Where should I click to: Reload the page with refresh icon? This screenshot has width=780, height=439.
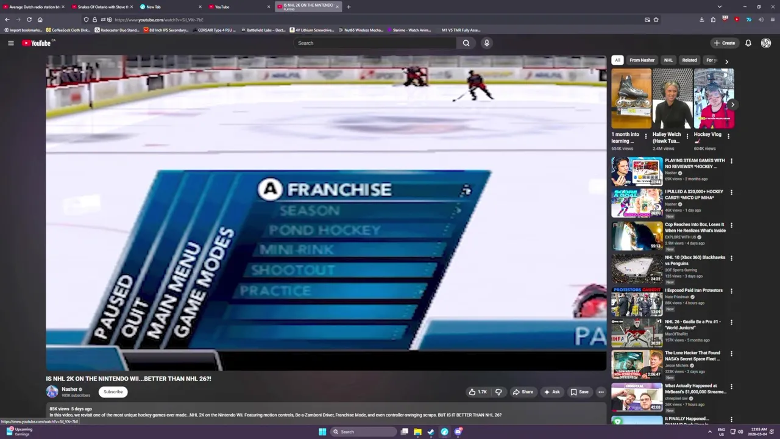[29, 20]
